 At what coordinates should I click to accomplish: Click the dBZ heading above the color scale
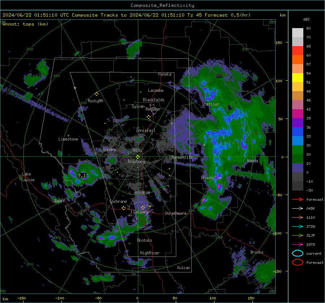306,19
